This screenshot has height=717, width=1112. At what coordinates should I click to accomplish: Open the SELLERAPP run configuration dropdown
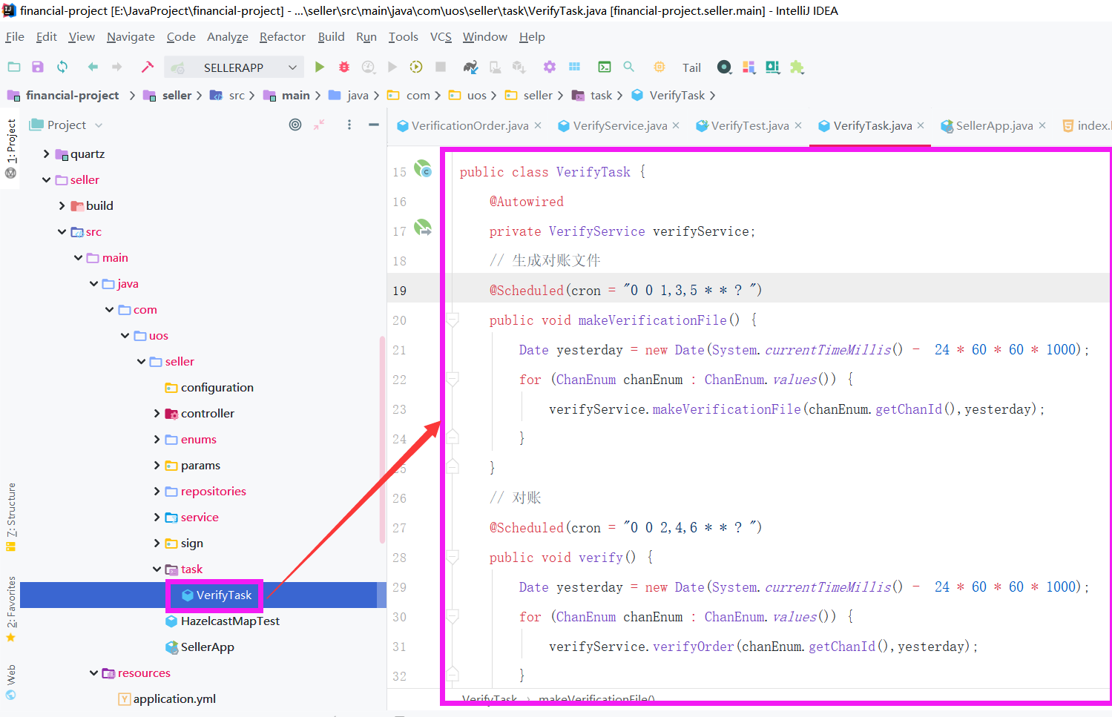292,67
